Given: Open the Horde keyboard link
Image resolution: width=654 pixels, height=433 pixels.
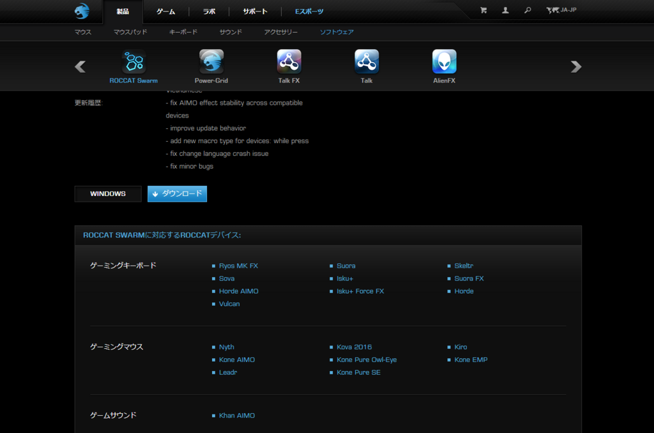Looking at the screenshot, I should 464,291.
